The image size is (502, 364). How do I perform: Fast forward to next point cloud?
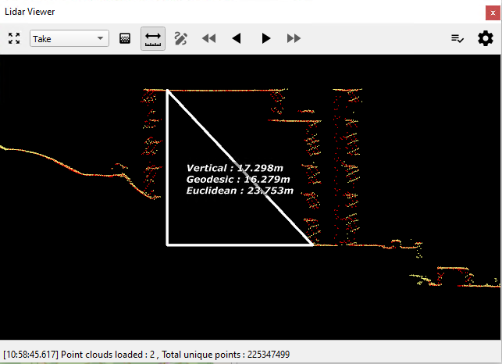click(294, 38)
